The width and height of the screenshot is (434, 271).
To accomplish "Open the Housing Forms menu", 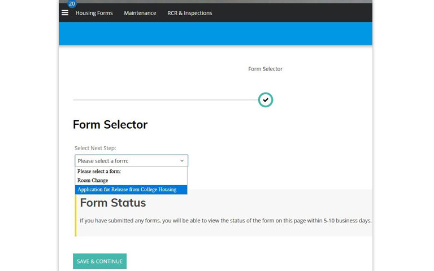I will tap(94, 13).
